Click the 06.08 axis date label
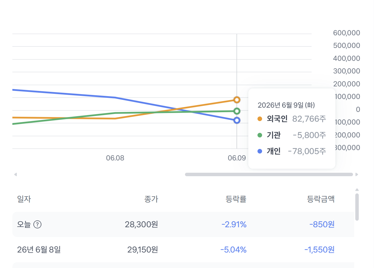 [x=115, y=158]
